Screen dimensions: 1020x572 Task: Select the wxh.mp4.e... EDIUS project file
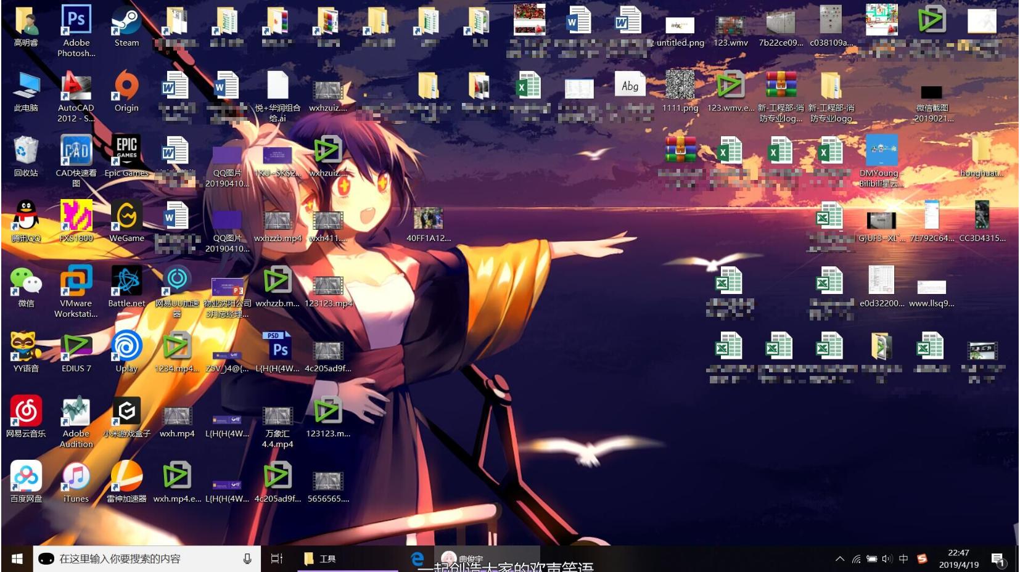[x=177, y=482]
